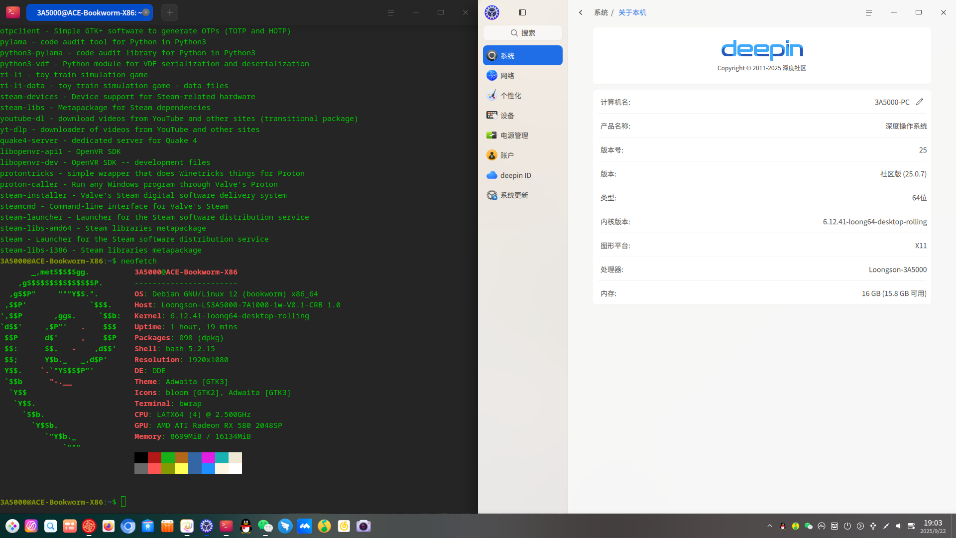Add a new terminal tab
956x538 pixels.
170,12
